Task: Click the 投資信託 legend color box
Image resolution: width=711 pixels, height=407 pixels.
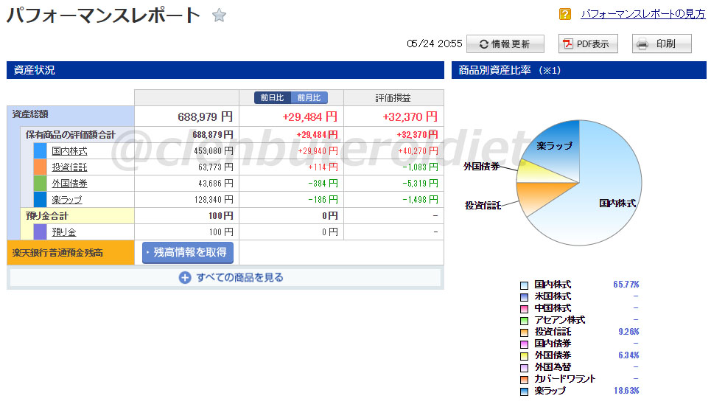Action: (x=524, y=333)
